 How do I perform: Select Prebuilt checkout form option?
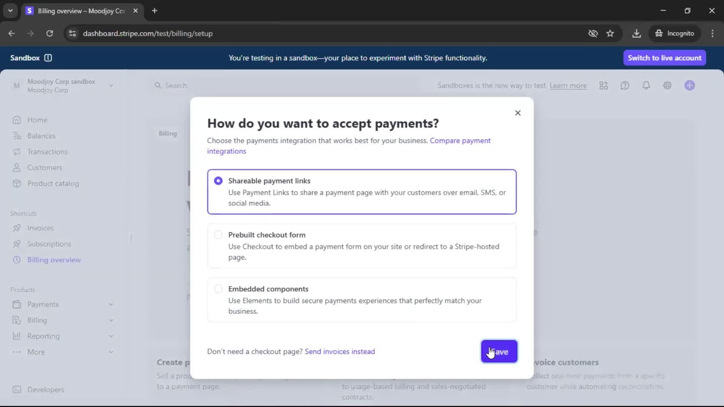[x=218, y=235]
